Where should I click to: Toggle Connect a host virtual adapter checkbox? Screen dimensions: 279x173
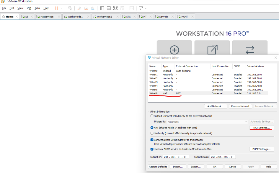coord(152,140)
